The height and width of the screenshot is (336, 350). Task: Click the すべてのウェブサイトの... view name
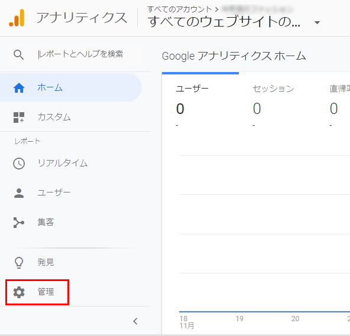(x=224, y=22)
